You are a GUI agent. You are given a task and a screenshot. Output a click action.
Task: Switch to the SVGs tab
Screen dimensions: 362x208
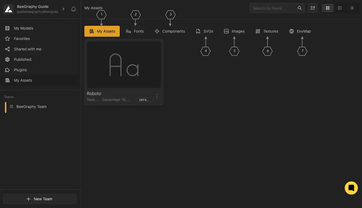[205, 31]
